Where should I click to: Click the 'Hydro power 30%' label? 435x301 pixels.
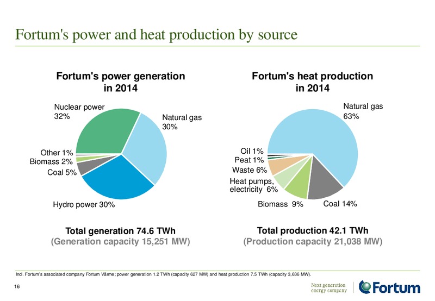pos(84,204)
